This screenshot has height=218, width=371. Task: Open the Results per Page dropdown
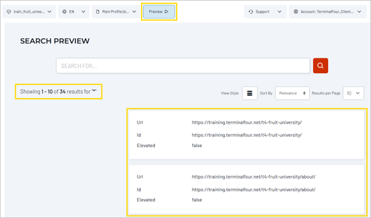coord(353,93)
